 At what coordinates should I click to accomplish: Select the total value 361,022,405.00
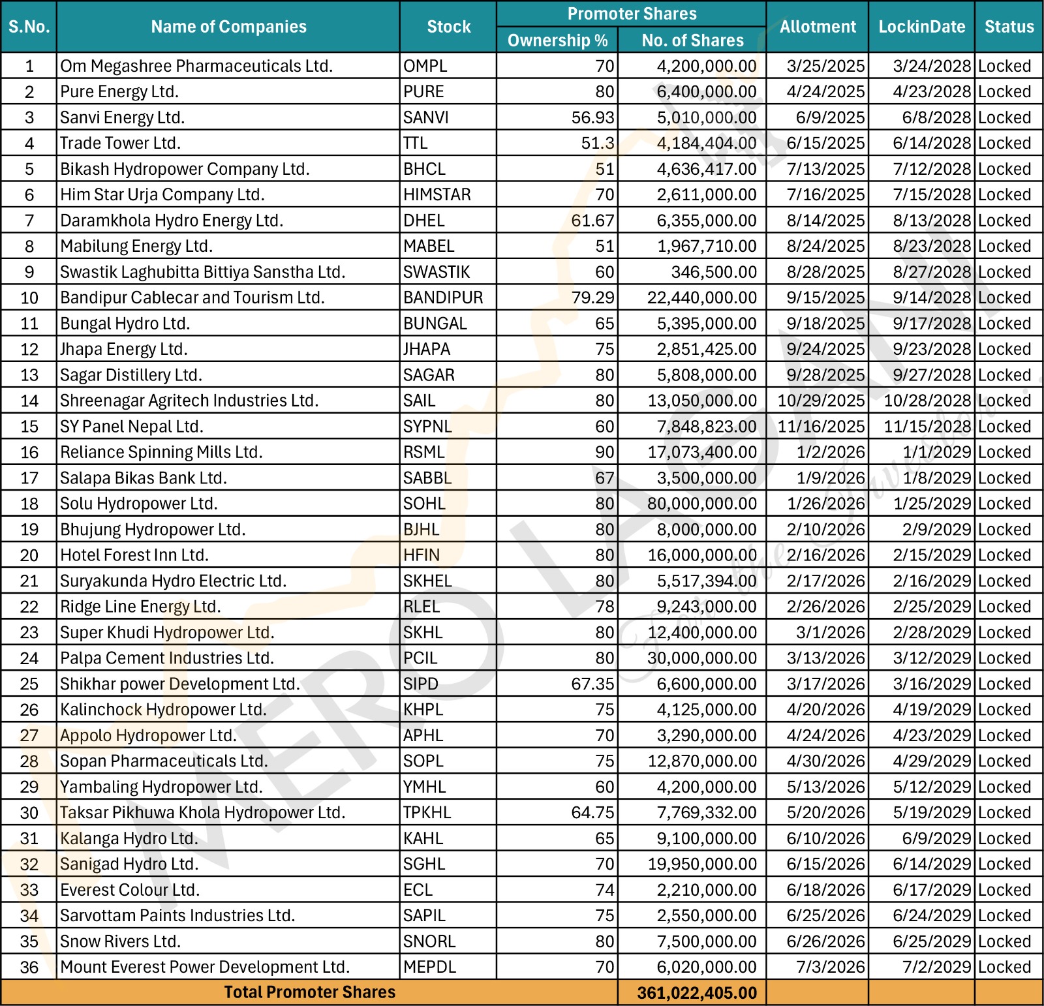point(692,992)
